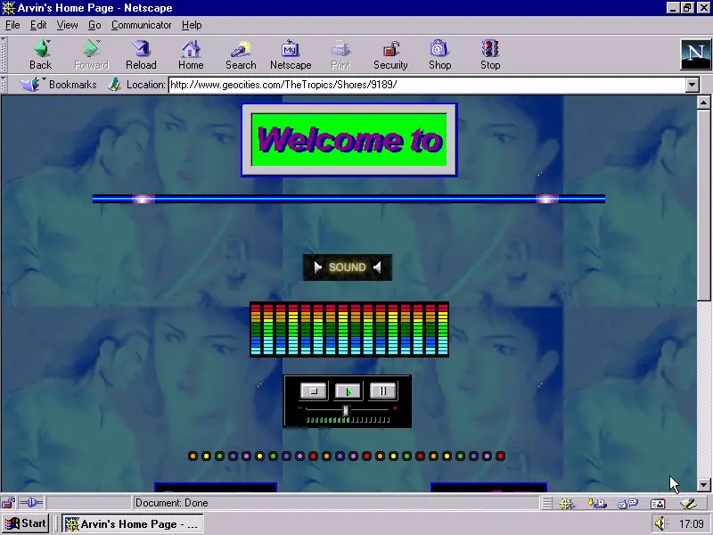This screenshot has height=535, width=713.
Task: Open the Location bar history dropdown
Action: coord(693,84)
